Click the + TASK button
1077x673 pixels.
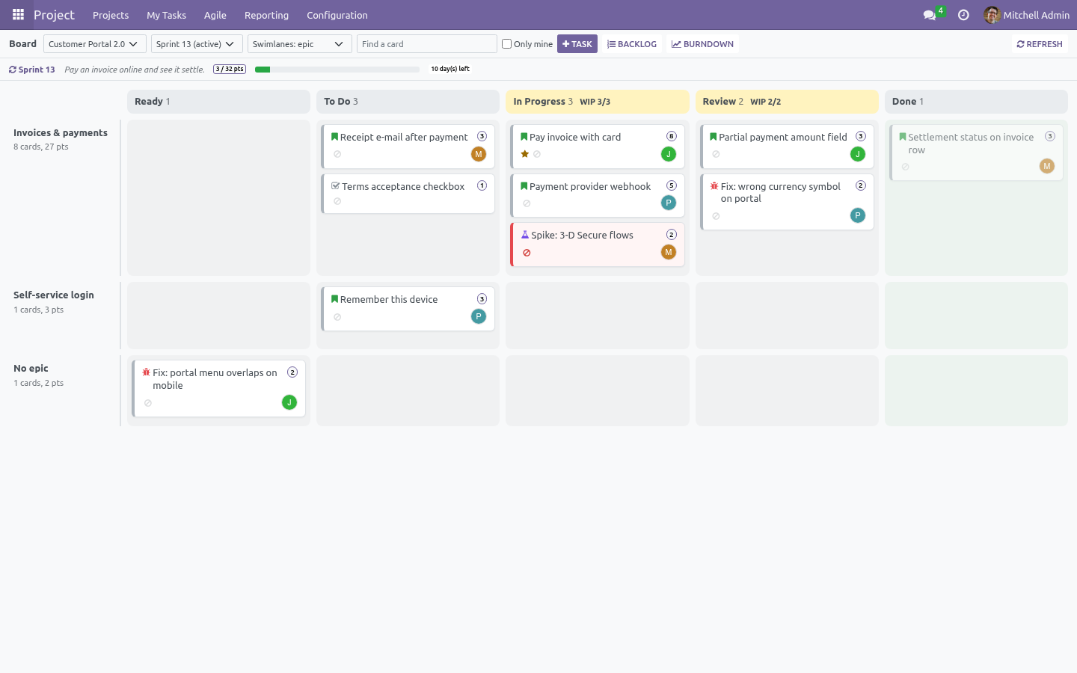(577, 44)
